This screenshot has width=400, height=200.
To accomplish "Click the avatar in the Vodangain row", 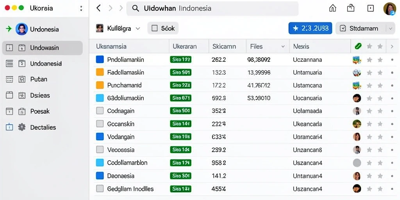I will pos(357,137).
